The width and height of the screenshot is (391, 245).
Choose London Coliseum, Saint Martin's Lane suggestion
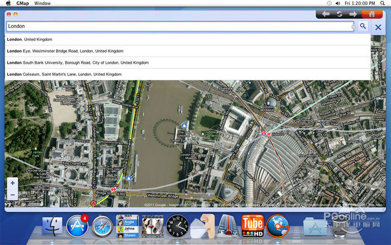click(x=188, y=74)
